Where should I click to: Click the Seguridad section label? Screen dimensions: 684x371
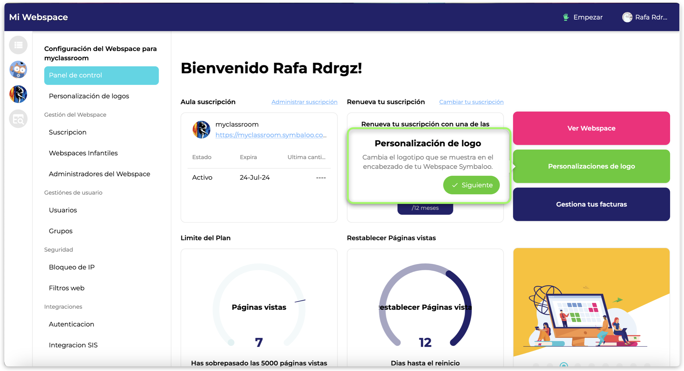(x=58, y=250)
